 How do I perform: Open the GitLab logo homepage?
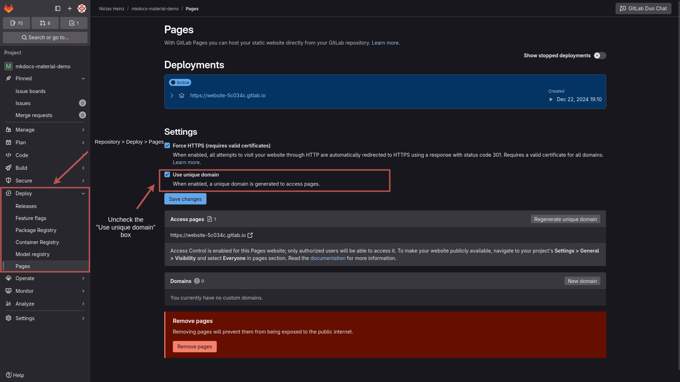click(x=9, y=8)
